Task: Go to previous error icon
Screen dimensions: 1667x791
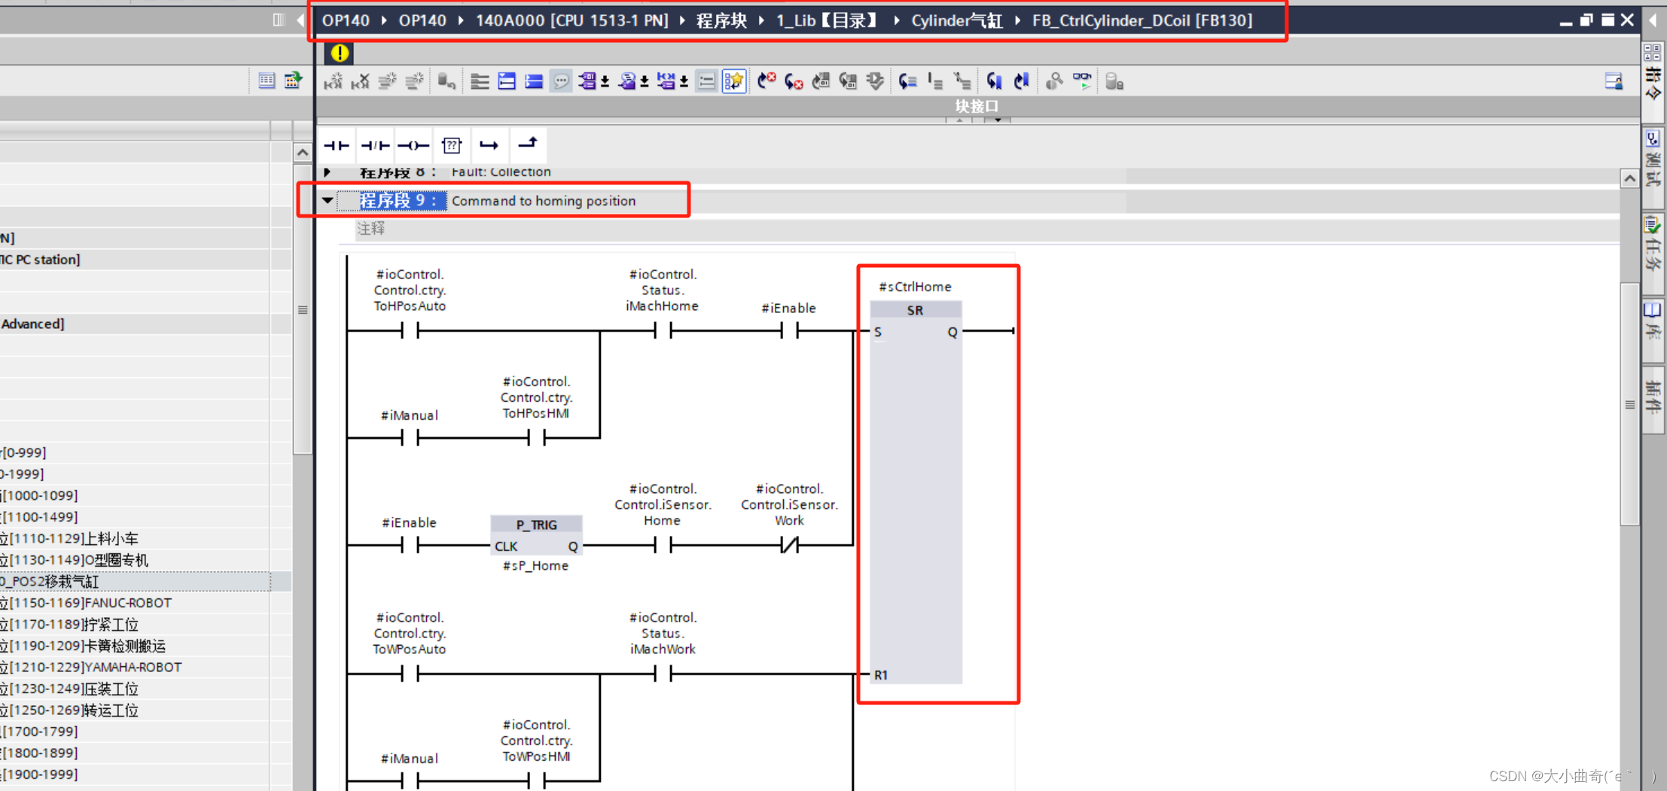Action: coord(794,81)
